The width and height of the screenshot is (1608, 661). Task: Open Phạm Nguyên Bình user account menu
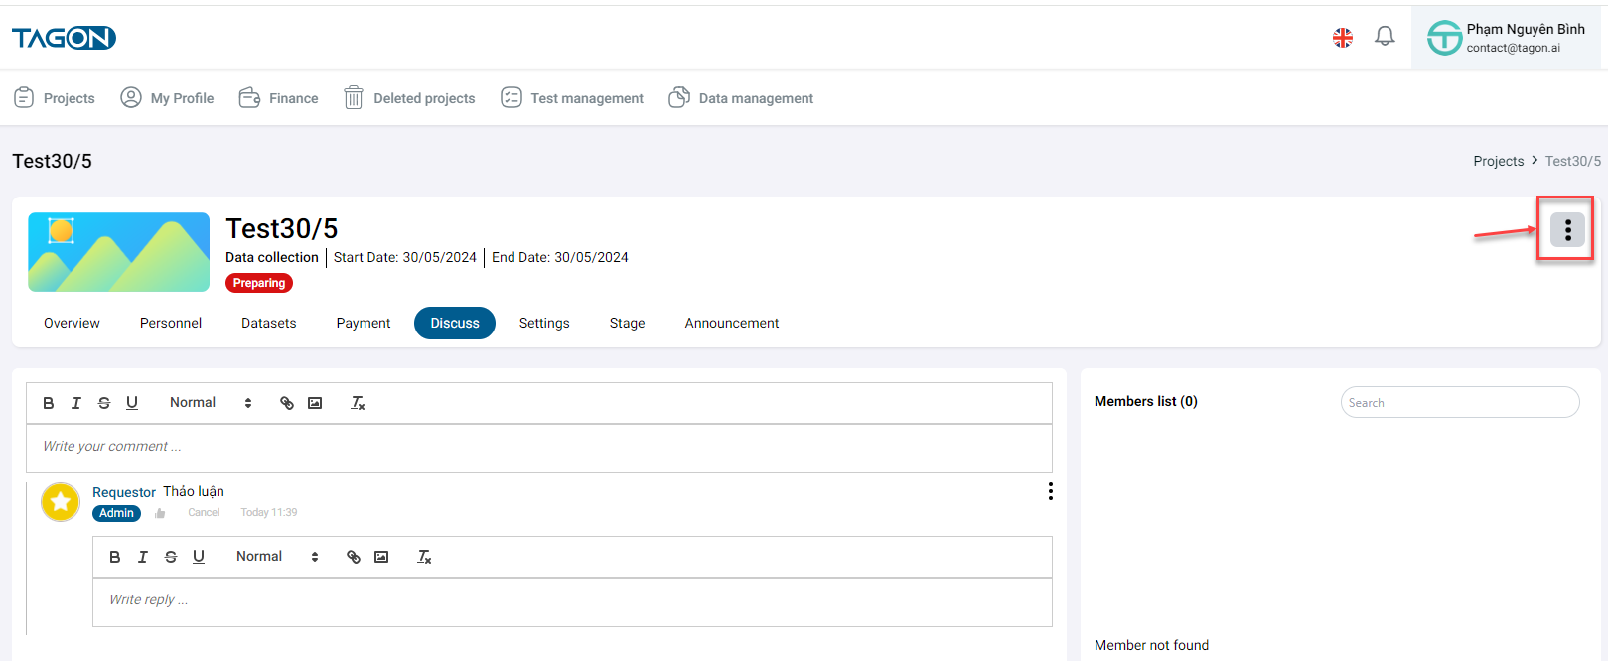[x=1507, y=38]
